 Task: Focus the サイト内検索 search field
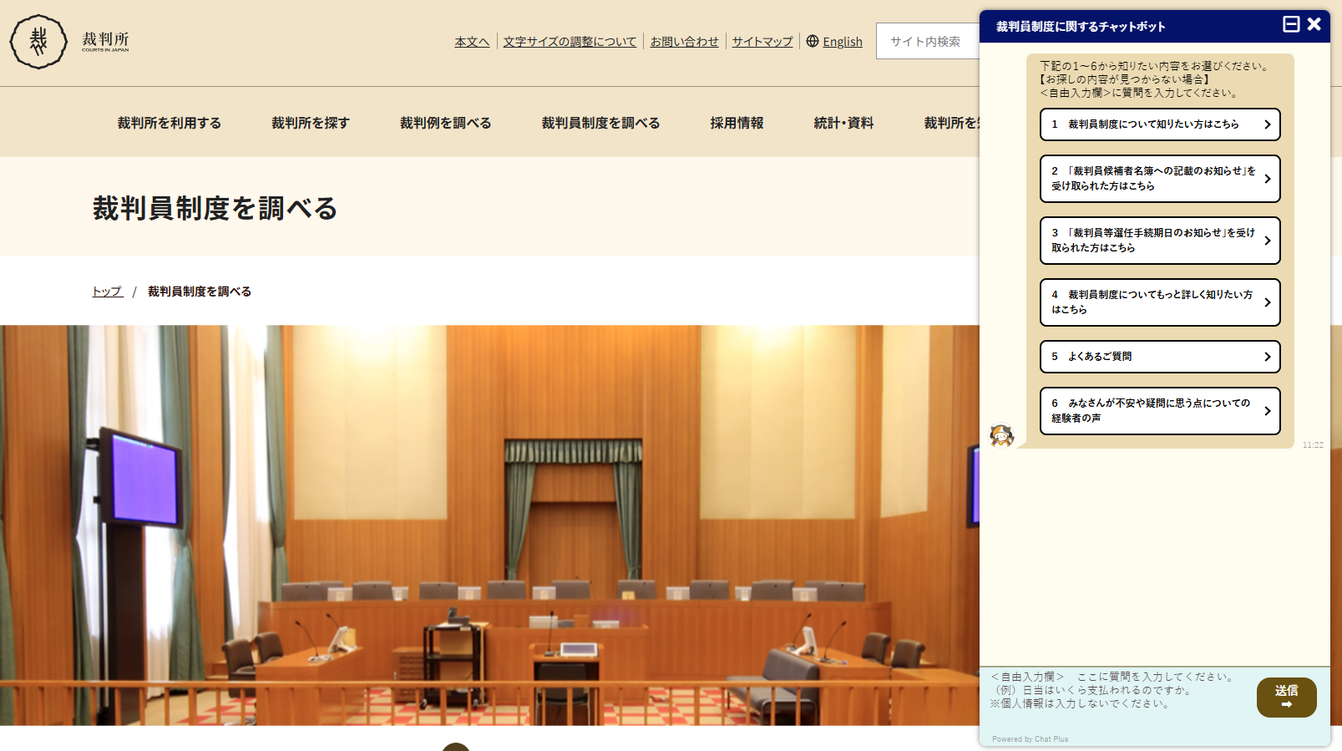tap(927, 41)
